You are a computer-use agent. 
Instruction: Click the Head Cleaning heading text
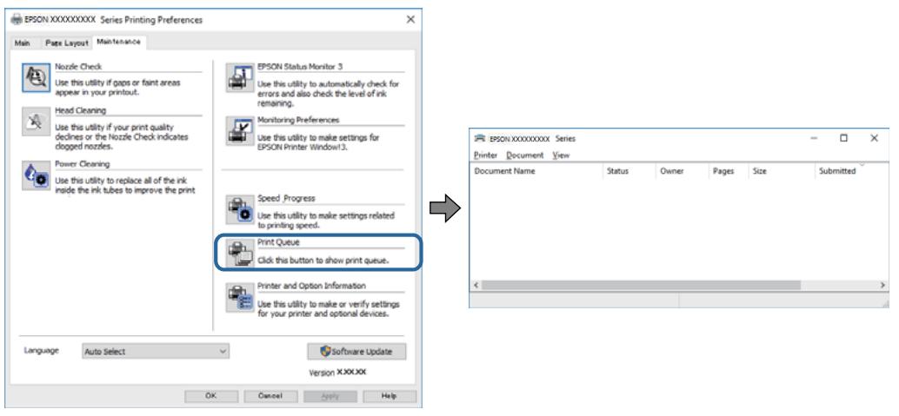(x=80, y=110)
